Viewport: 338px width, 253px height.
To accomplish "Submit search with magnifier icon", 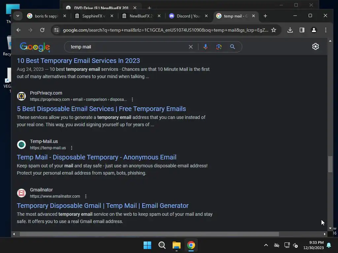I will [232, 47].
